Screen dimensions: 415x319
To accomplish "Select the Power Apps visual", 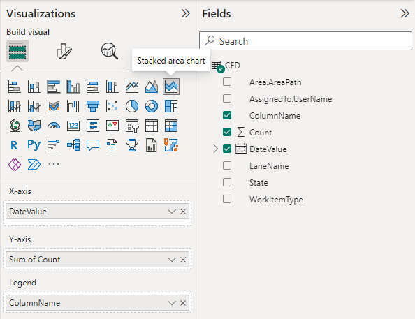I will [14, 165].
